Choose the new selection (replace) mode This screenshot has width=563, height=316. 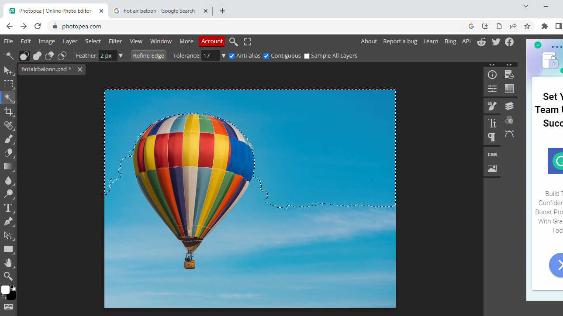(24, 56)
